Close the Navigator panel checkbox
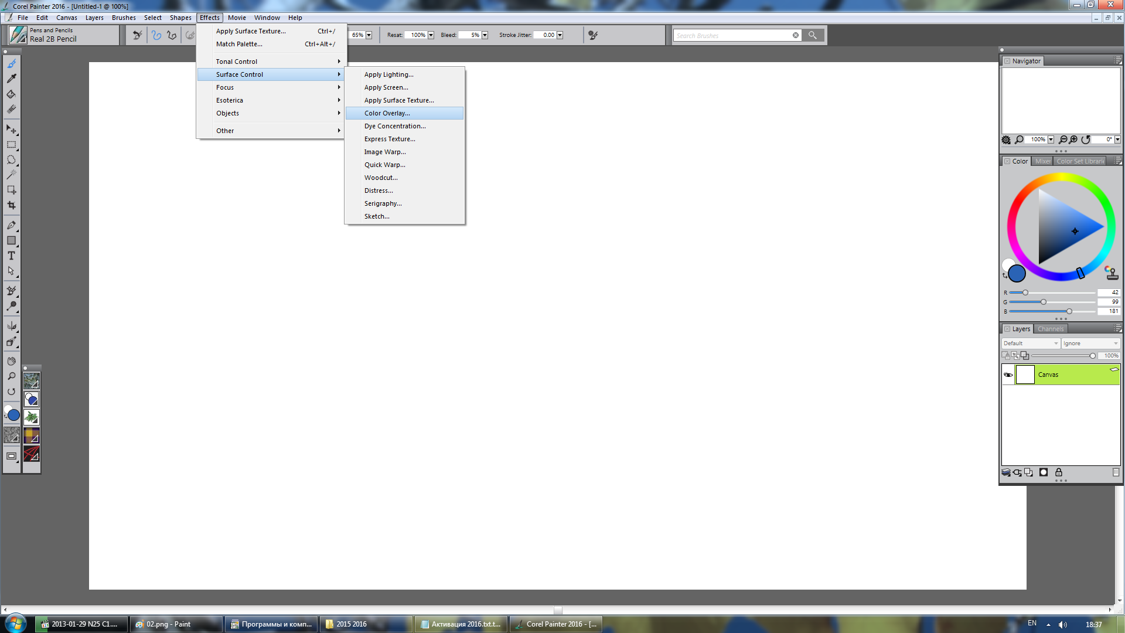The height and width of the screenshot is (633, 1125). click(x=1007, y=61)
